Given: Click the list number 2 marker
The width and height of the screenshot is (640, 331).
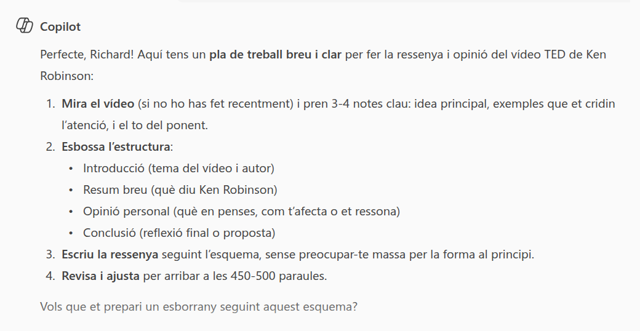Looking at the screenshot, I should (50, 146).
